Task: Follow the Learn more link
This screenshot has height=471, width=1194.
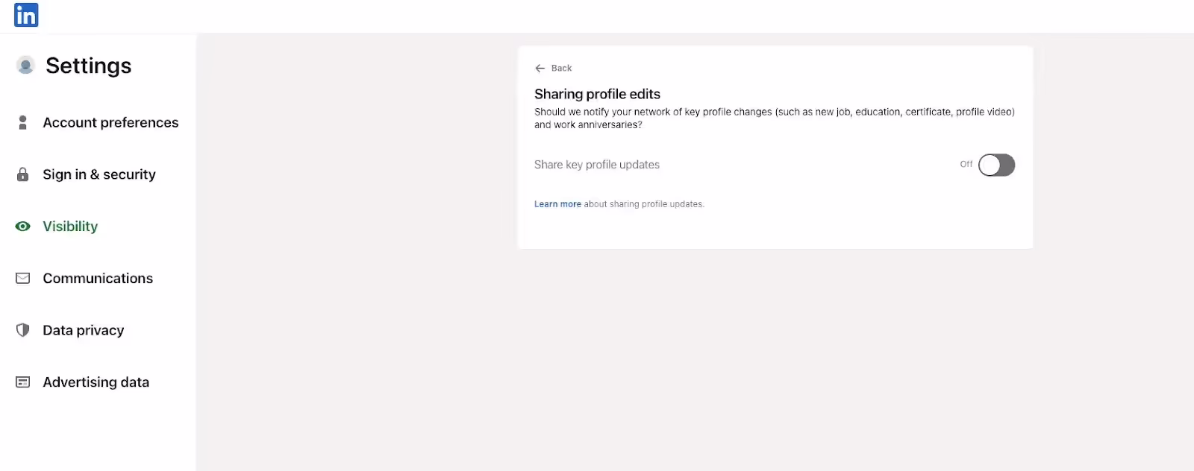Action: point(557,204)
